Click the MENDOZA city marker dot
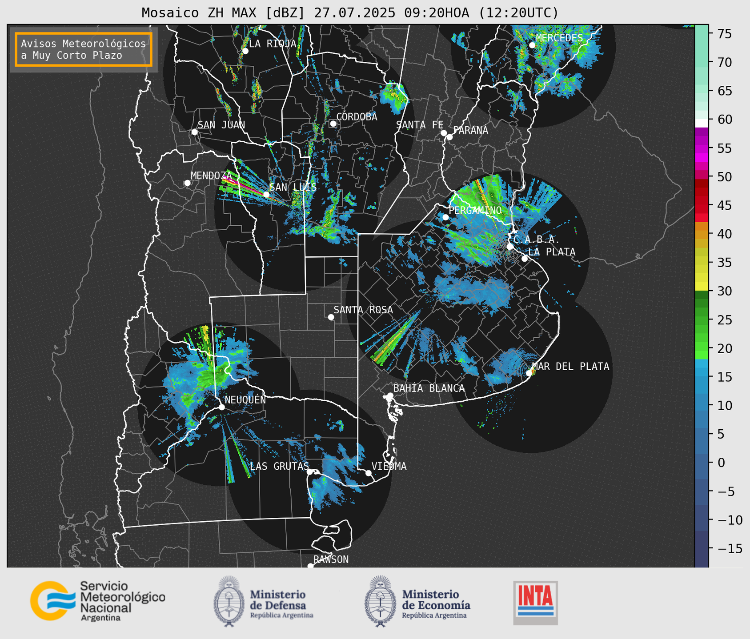750x639 pixels. [x=187, y=183]
